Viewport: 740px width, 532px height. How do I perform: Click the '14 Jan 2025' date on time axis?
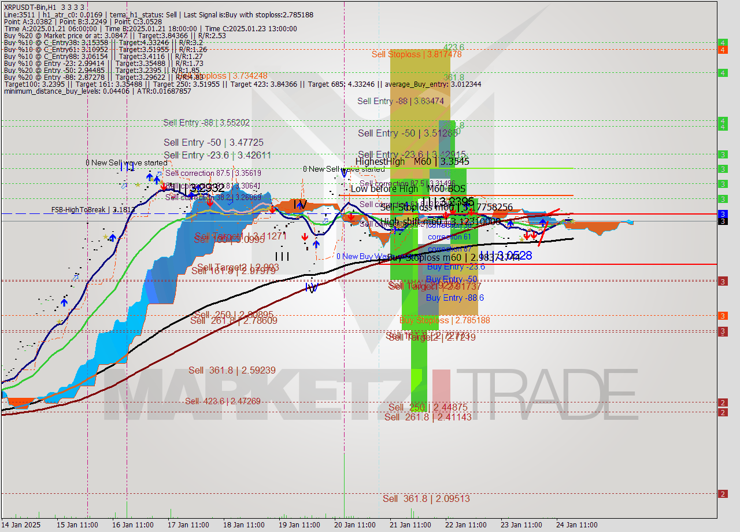20,525
